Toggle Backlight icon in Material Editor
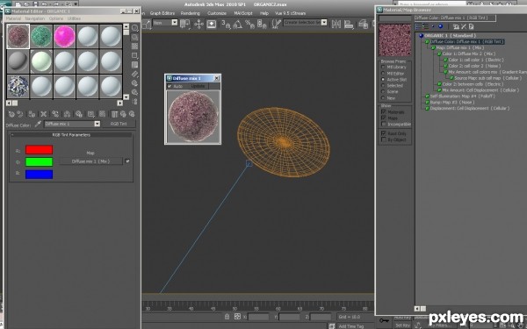 (x=134, y=37)
